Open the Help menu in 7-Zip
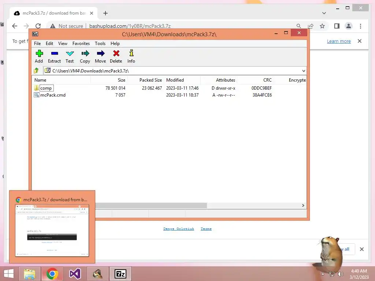 pos(115,44)
